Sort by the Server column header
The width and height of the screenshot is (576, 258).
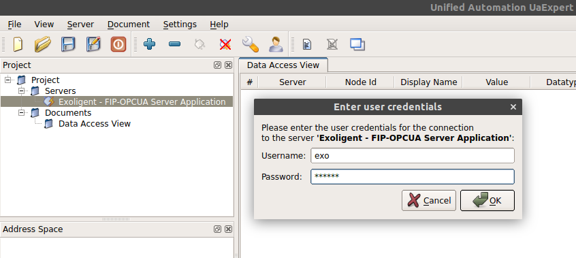coord(292,82)
